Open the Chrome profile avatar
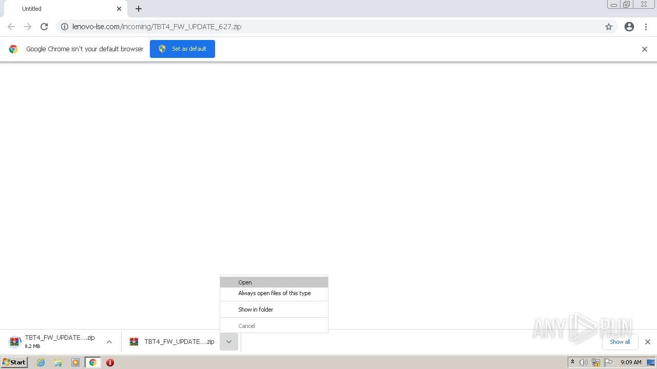Screen dimensions: 657x369 point(629,27)
